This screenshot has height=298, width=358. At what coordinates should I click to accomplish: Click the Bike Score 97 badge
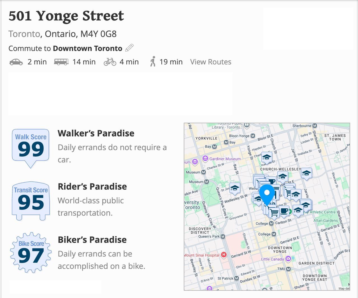(31, 253)
